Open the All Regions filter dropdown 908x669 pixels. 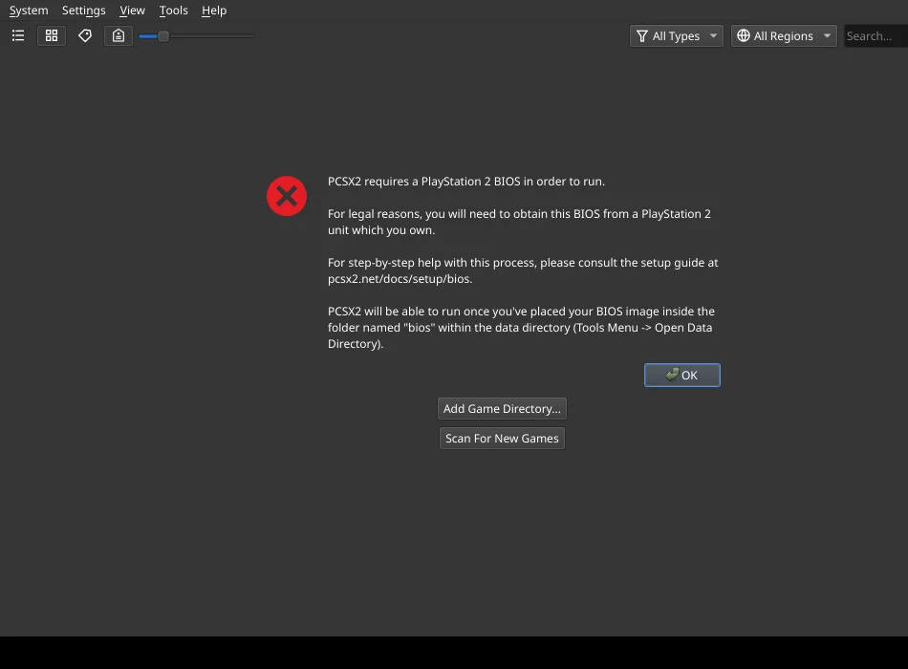[x=784, y=36]
